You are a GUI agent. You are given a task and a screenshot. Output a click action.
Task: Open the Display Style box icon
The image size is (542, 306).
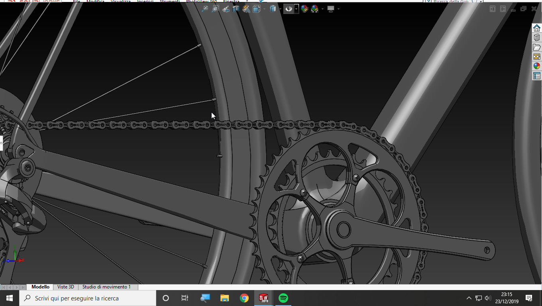click(273, 9)
